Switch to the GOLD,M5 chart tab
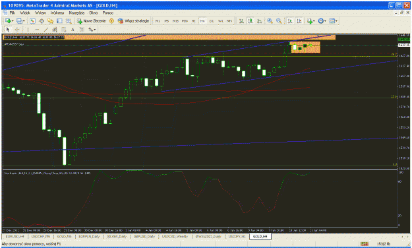 pos(65,237)
